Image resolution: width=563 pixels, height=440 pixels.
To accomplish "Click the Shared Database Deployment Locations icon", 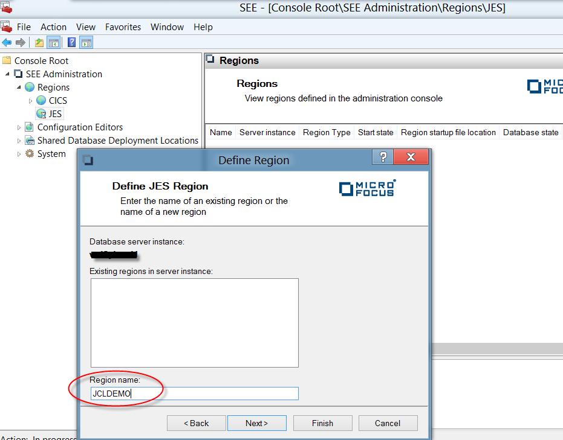I will click(30, 141).
